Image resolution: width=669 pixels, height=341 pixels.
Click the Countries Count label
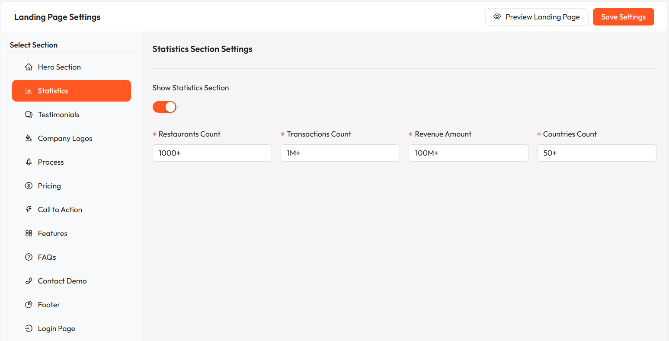570,134
